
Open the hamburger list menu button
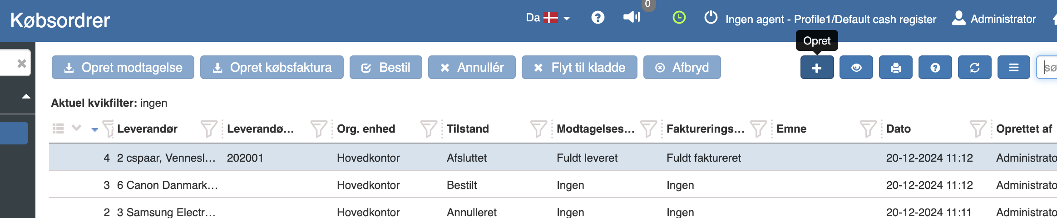1014,68
